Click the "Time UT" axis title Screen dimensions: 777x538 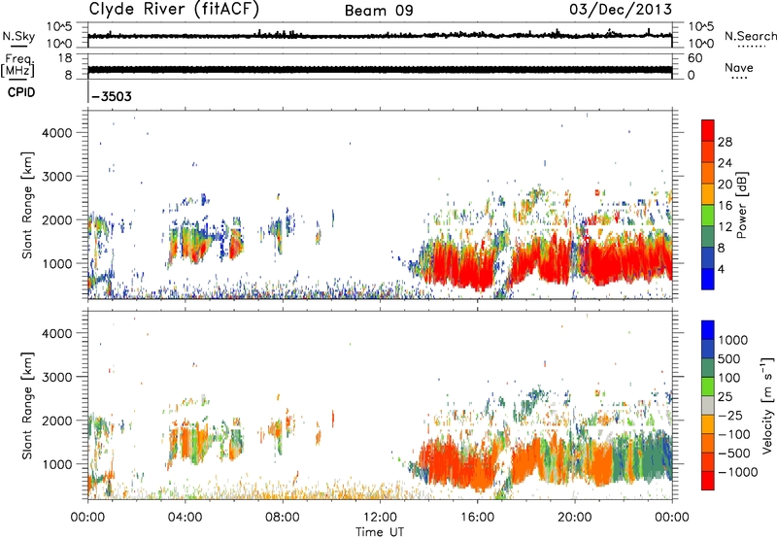coord(380,532)
